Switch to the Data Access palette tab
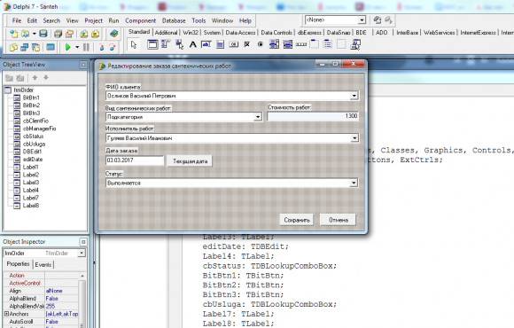Screen dimensions: 514x328 click(240, 33)
